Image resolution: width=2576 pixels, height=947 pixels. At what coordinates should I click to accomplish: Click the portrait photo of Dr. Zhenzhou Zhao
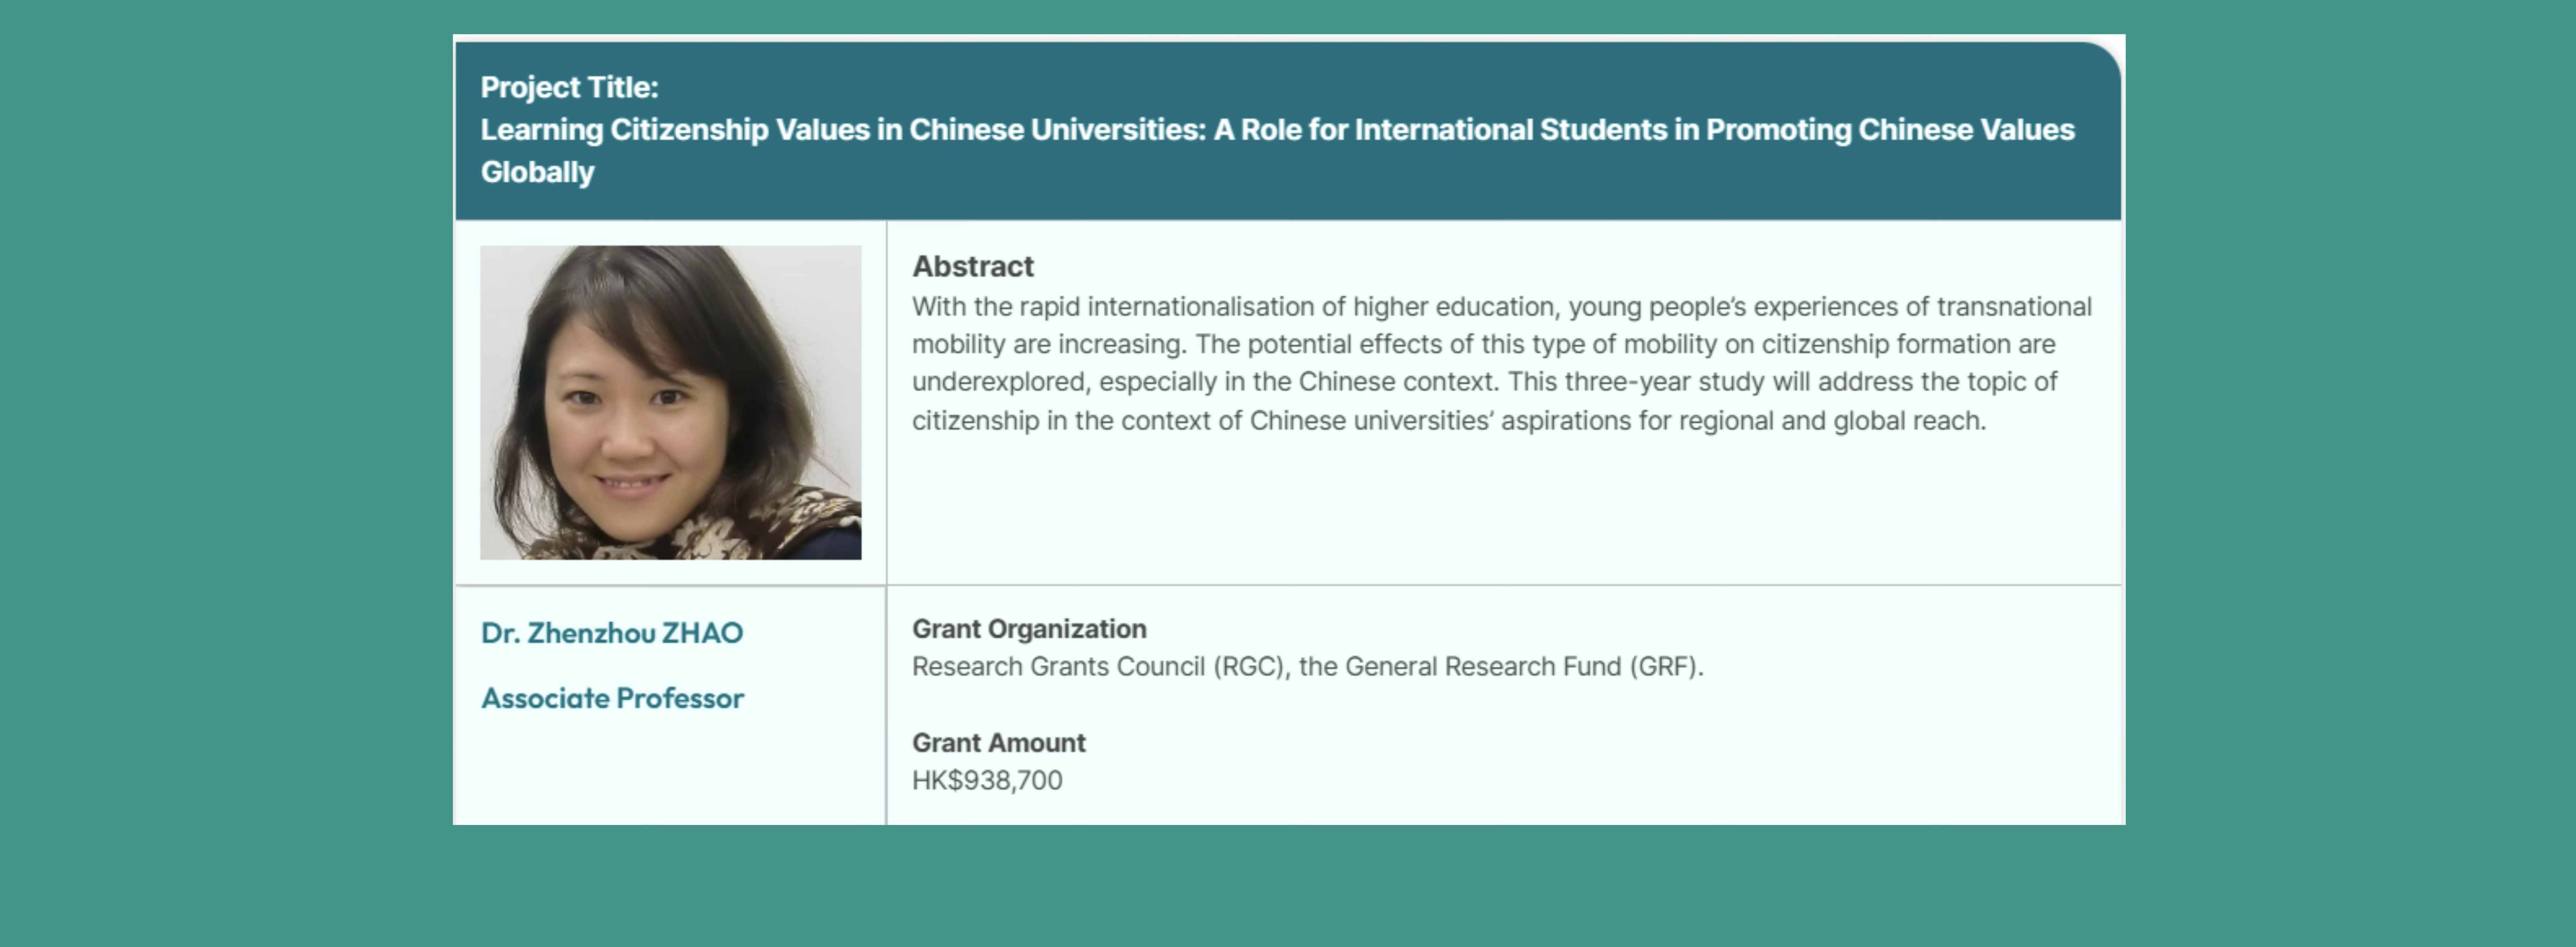click(x=670, y=402)
